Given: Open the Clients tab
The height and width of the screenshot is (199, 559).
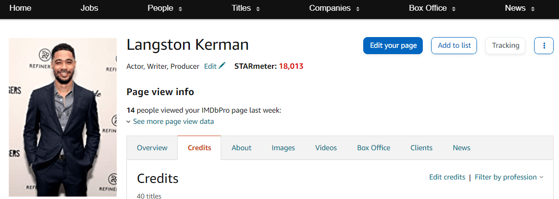Looking at the screenshot, I should pos(421,148).
